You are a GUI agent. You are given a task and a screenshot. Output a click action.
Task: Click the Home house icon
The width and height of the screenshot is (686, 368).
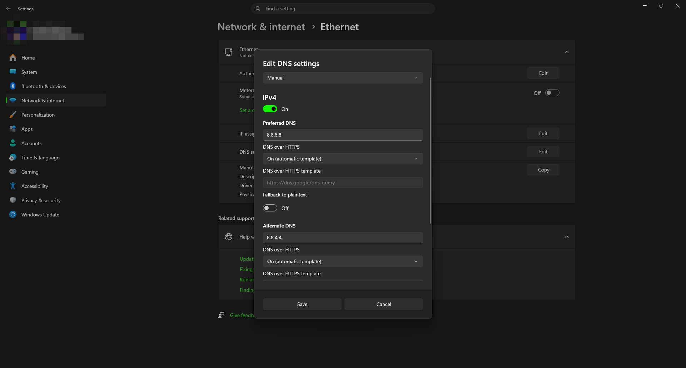[13, 57]
